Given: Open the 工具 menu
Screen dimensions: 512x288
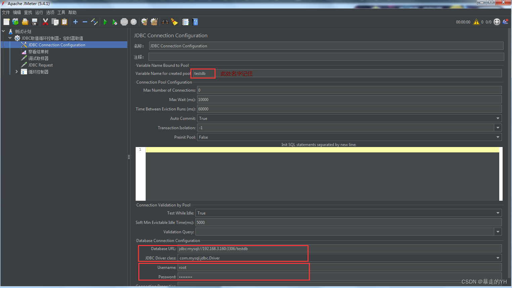Looking at the screenshot, I should pos(61,12).
